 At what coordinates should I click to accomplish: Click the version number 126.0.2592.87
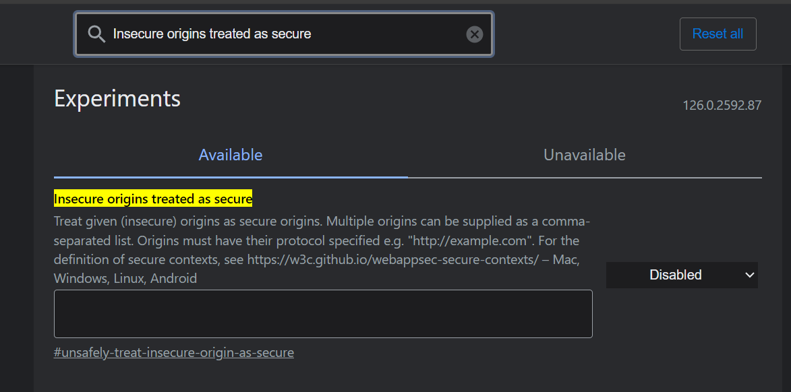[722, 105]
